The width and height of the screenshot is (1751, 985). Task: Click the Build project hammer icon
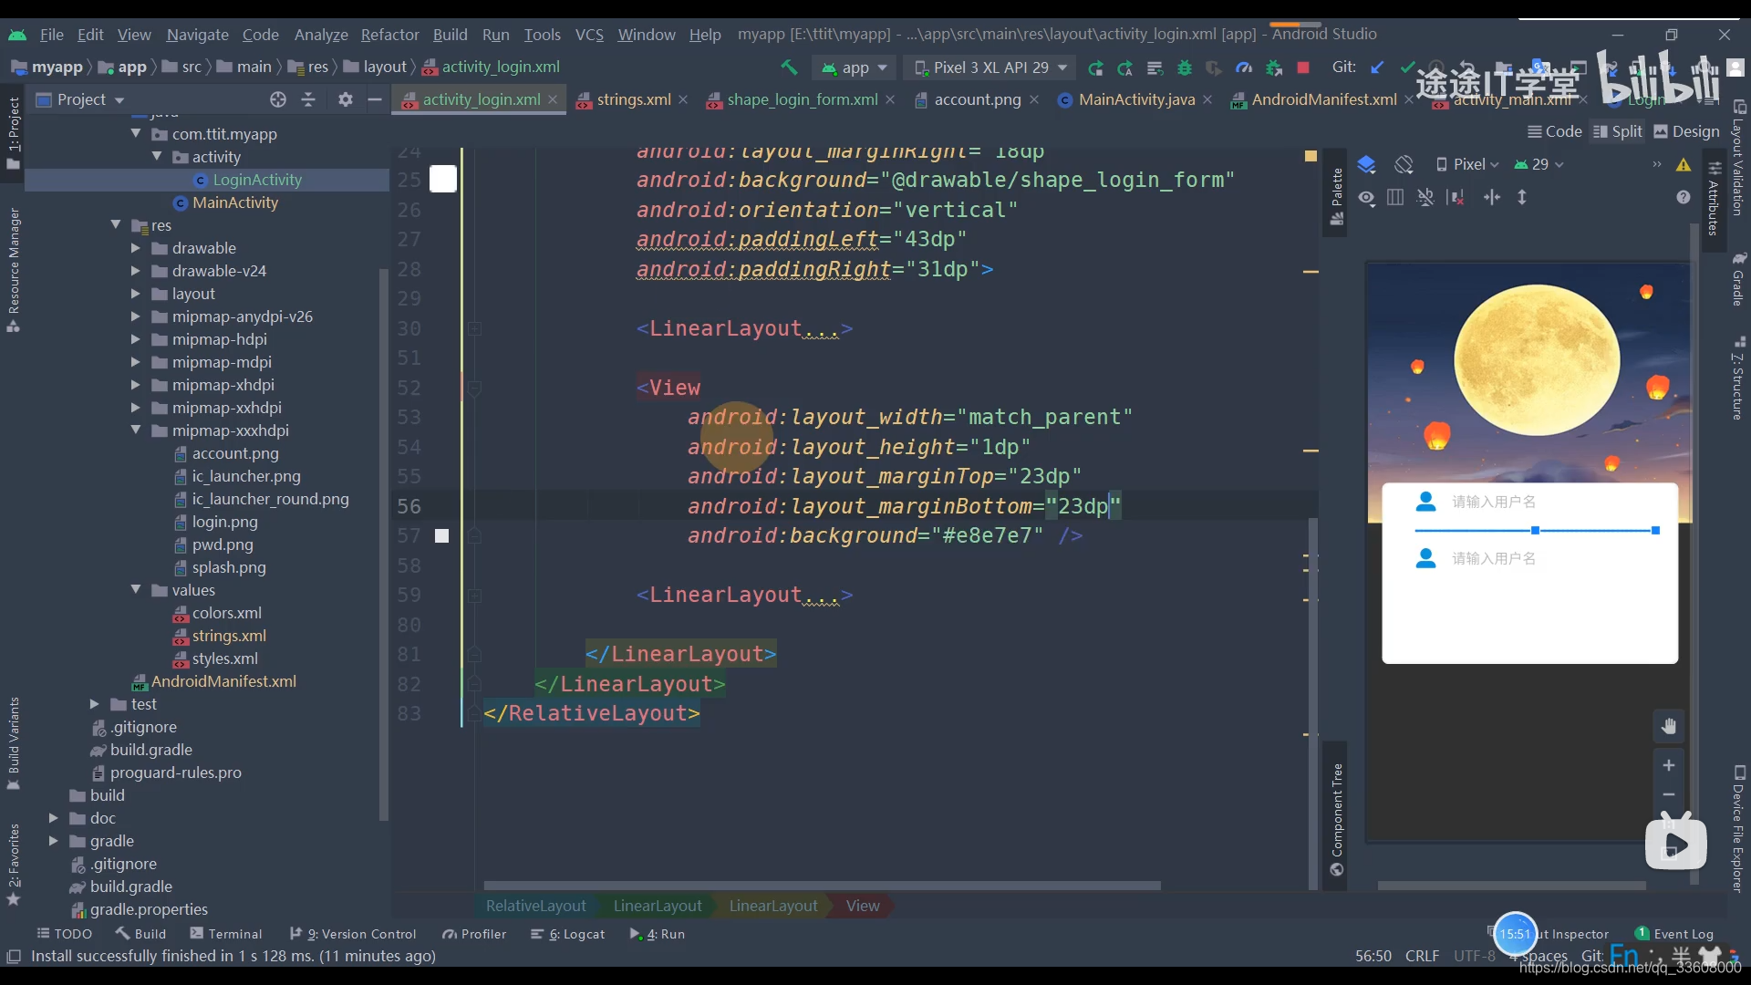tap(790, 67)
